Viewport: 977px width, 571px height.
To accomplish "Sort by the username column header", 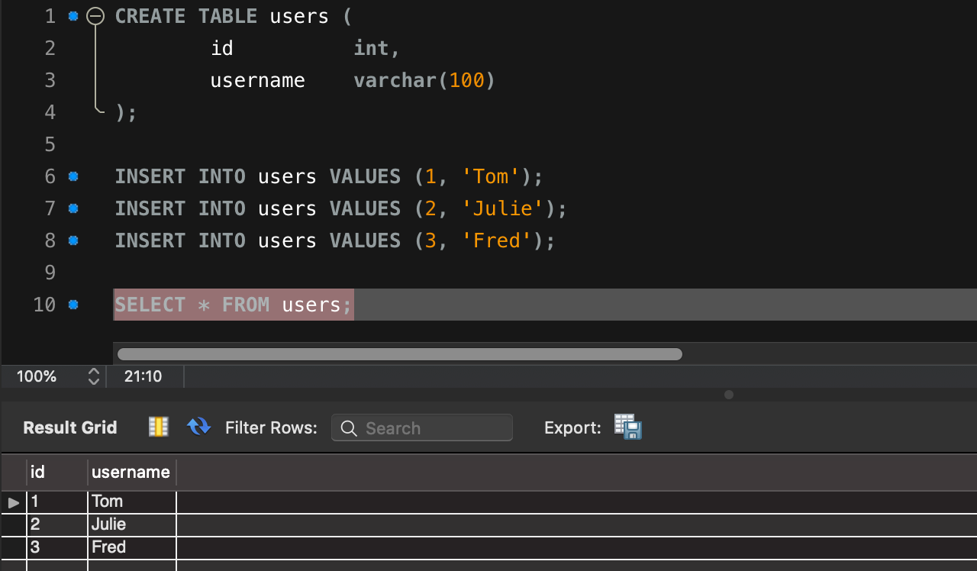I will 131,473.
